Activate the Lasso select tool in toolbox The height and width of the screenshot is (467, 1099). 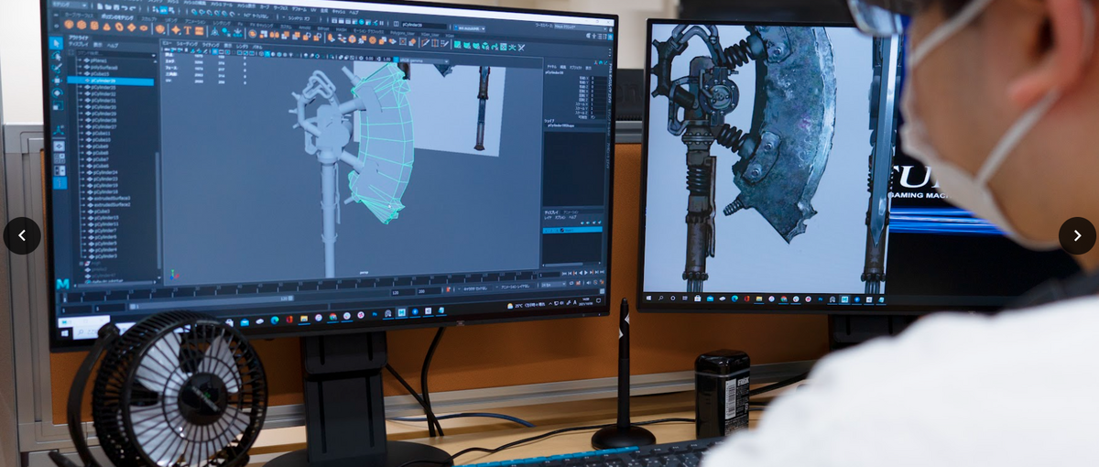click(57, 56)
